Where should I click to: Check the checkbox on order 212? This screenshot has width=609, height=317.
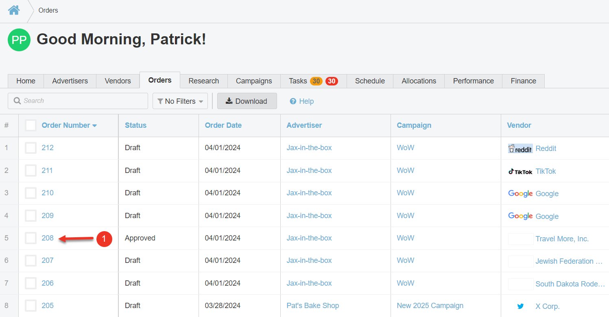(x=31, y=148)
